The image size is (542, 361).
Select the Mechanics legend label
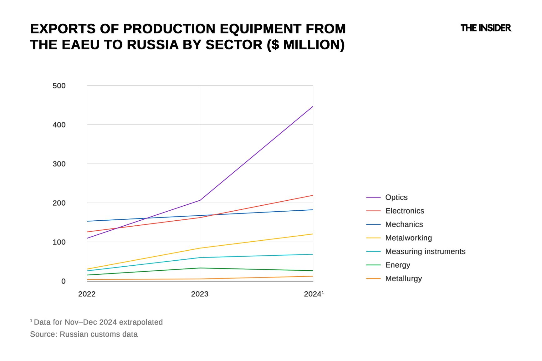click(x=404, y=224)
